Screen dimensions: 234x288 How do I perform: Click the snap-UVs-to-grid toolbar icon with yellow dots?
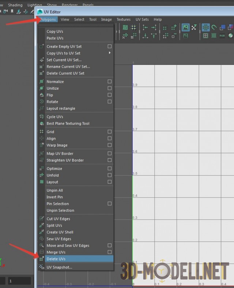click(133, 28)
